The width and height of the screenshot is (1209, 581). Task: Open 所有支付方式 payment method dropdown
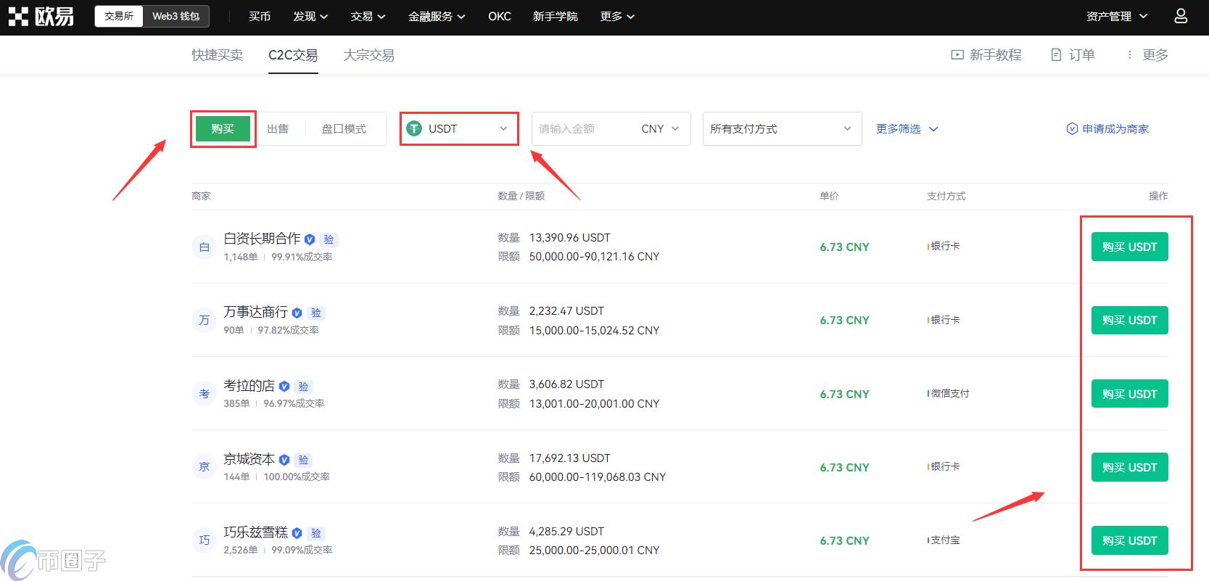click(782, 129)
